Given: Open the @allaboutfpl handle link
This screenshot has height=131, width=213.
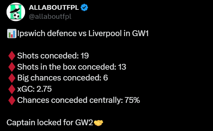Looking at the screenshot, I should [x=50, y=17].
